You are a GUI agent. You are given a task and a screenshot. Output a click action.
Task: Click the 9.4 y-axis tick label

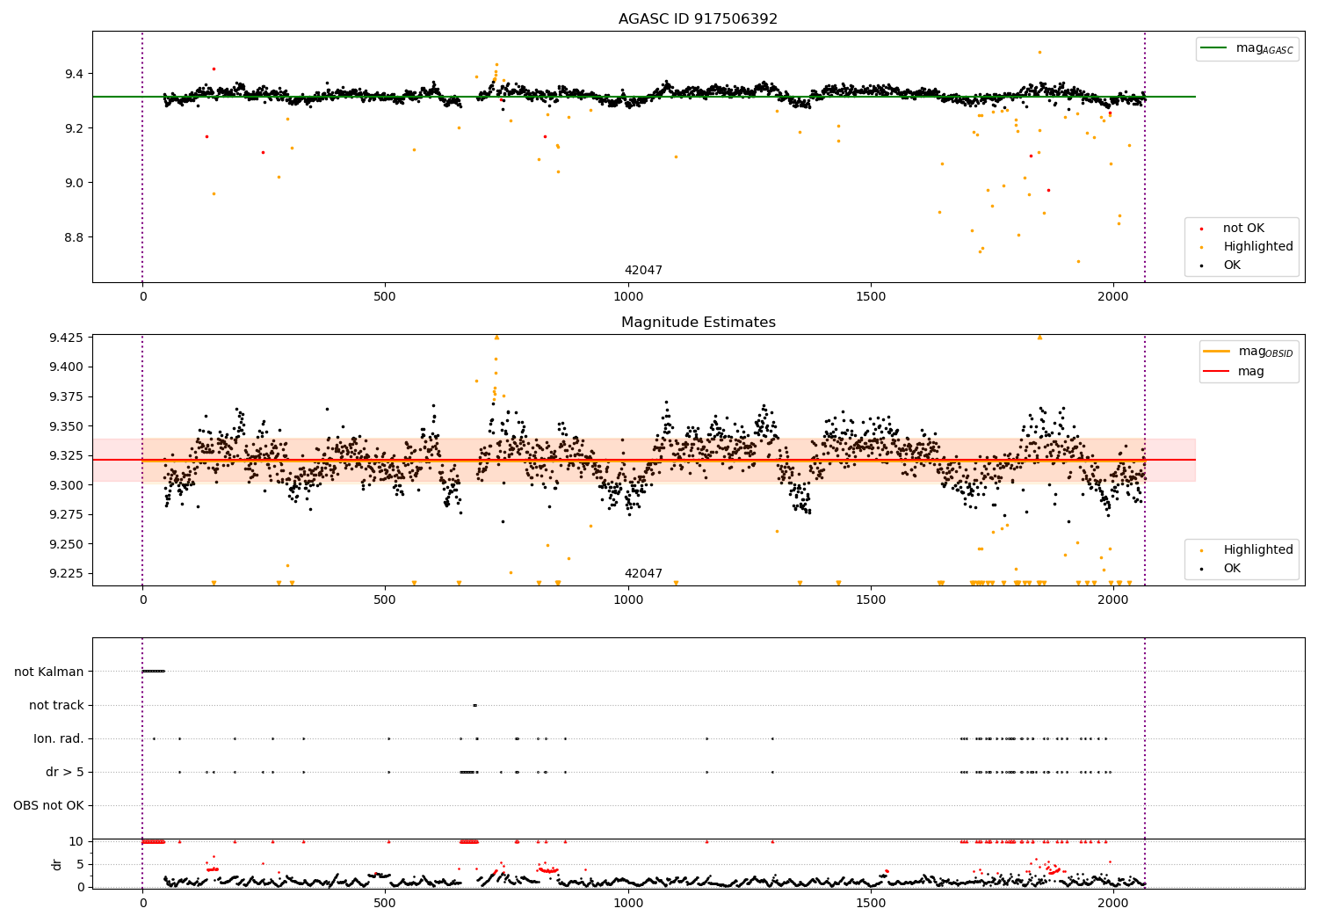click(x=74, y=74)
